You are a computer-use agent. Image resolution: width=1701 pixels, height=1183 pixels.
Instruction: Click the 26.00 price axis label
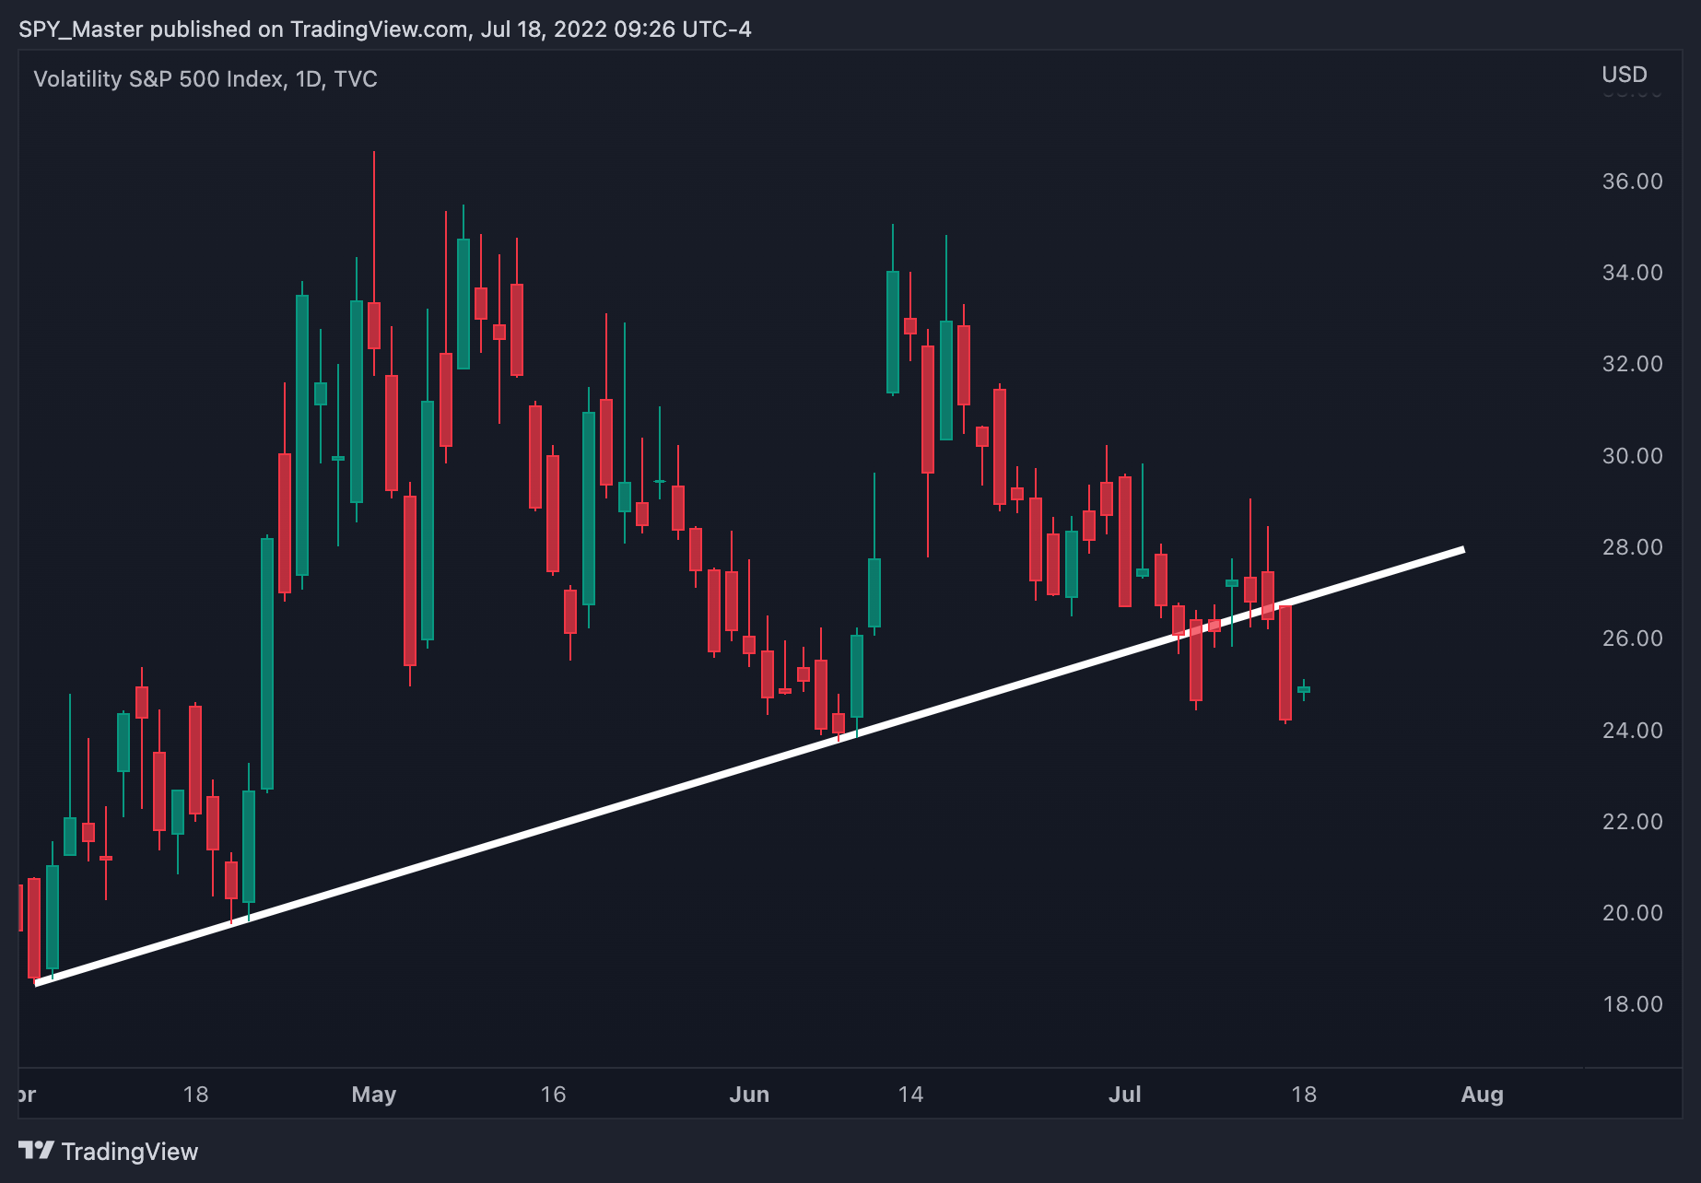(1632, 638)
